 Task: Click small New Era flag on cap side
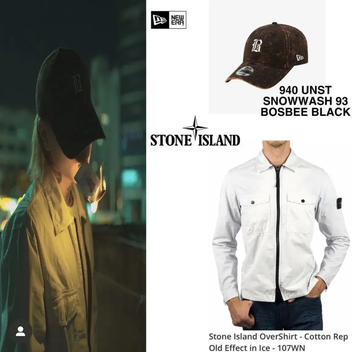(300, 58)
